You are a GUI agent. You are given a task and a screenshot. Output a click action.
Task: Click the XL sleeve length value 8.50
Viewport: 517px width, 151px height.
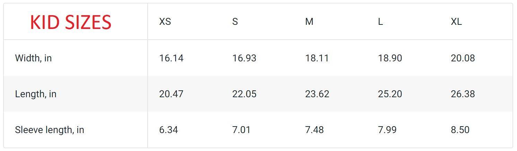460,130
